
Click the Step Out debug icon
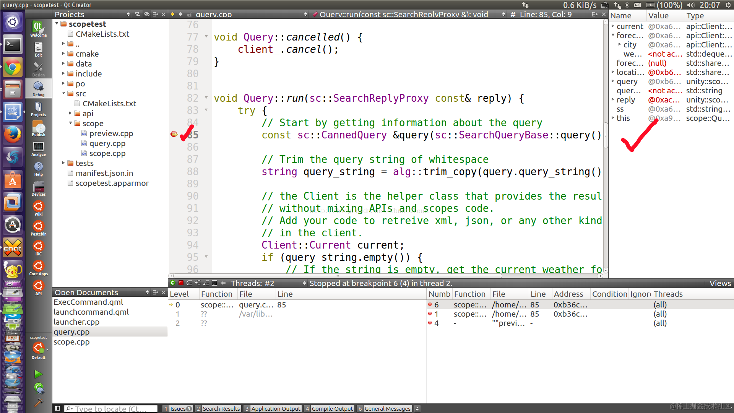tap(206, 283)
